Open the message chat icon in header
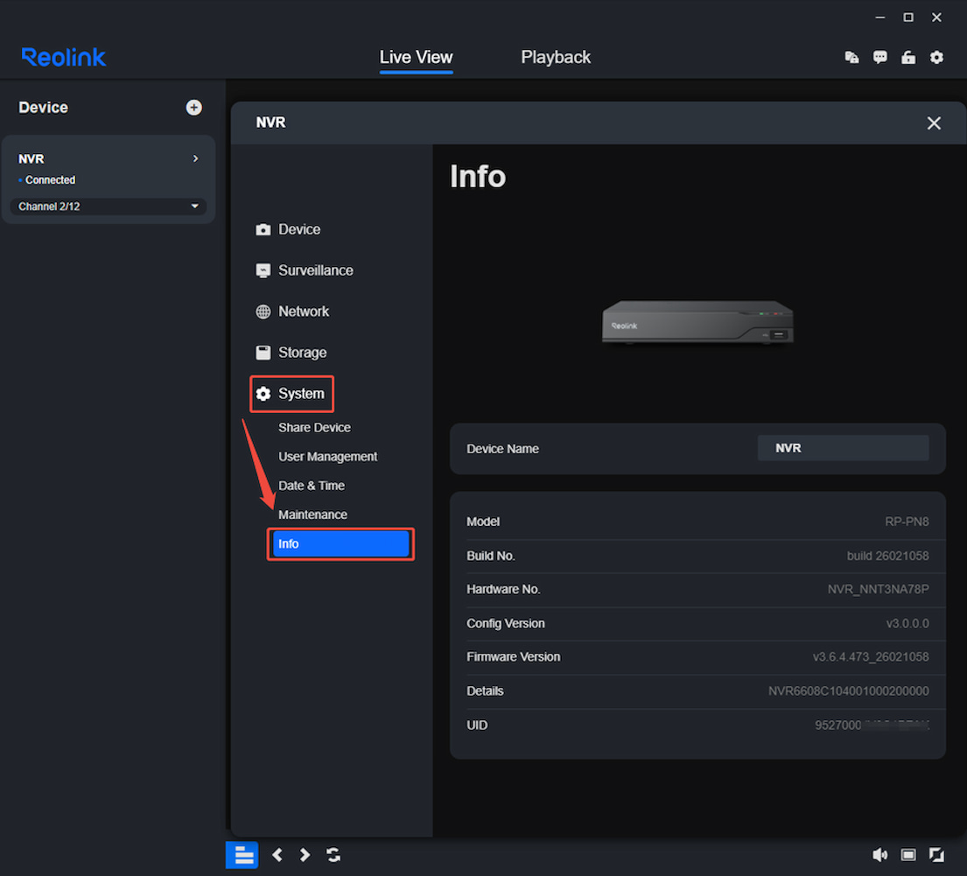Viewport: 967px width, 876px height. pos(880,58)
